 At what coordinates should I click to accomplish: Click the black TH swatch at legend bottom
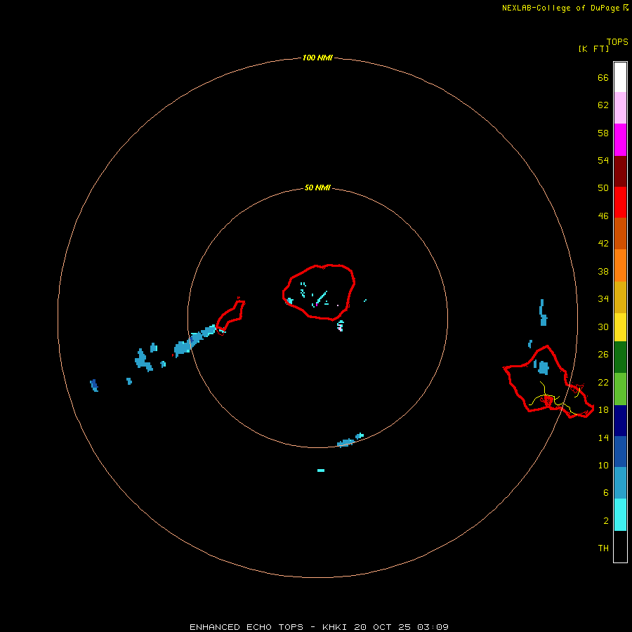pyautogui.click(x=620, y=546)
